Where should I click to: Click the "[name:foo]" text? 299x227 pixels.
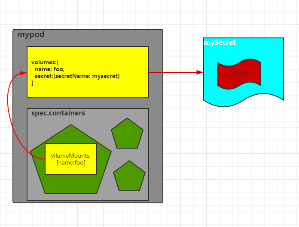[x=71, y=162]
